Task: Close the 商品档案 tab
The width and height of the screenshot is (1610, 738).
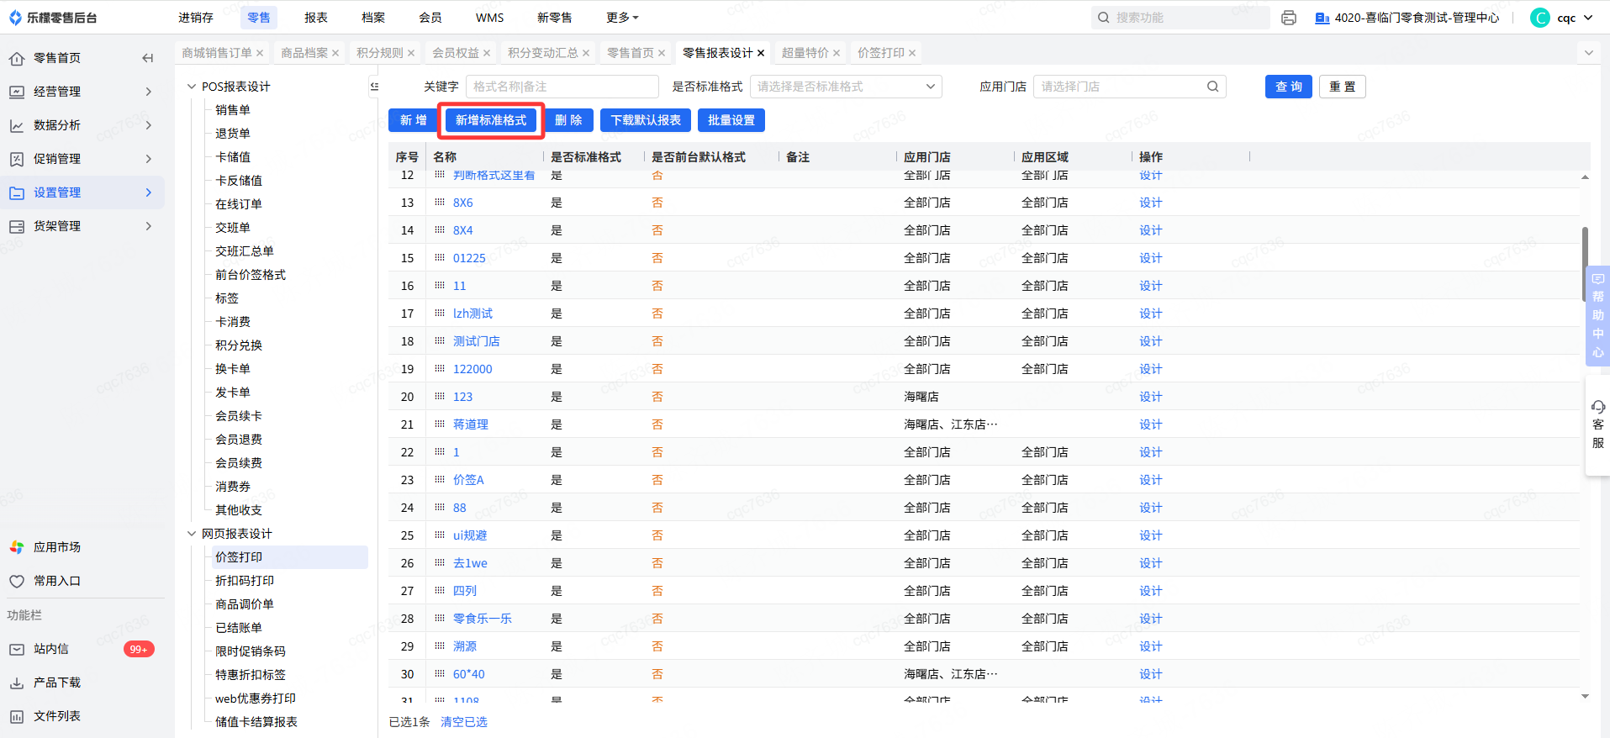Action: point(335,53)
